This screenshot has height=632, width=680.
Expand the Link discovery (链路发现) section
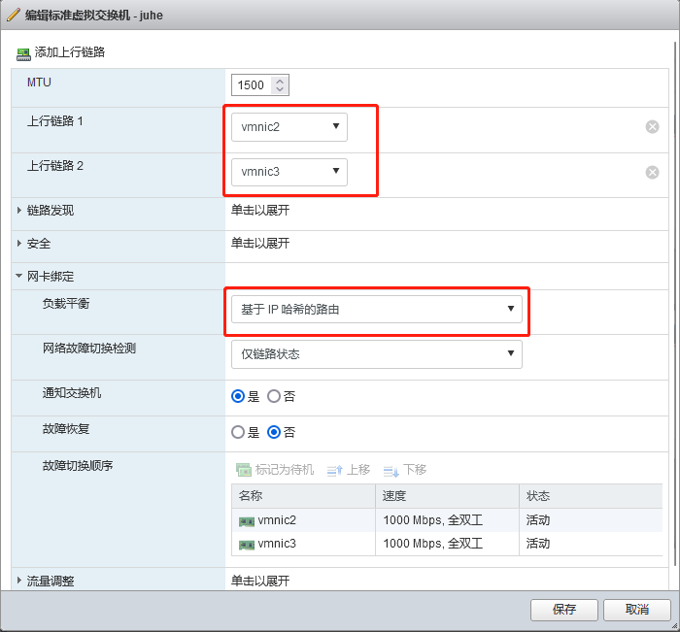tap(19, 211)
